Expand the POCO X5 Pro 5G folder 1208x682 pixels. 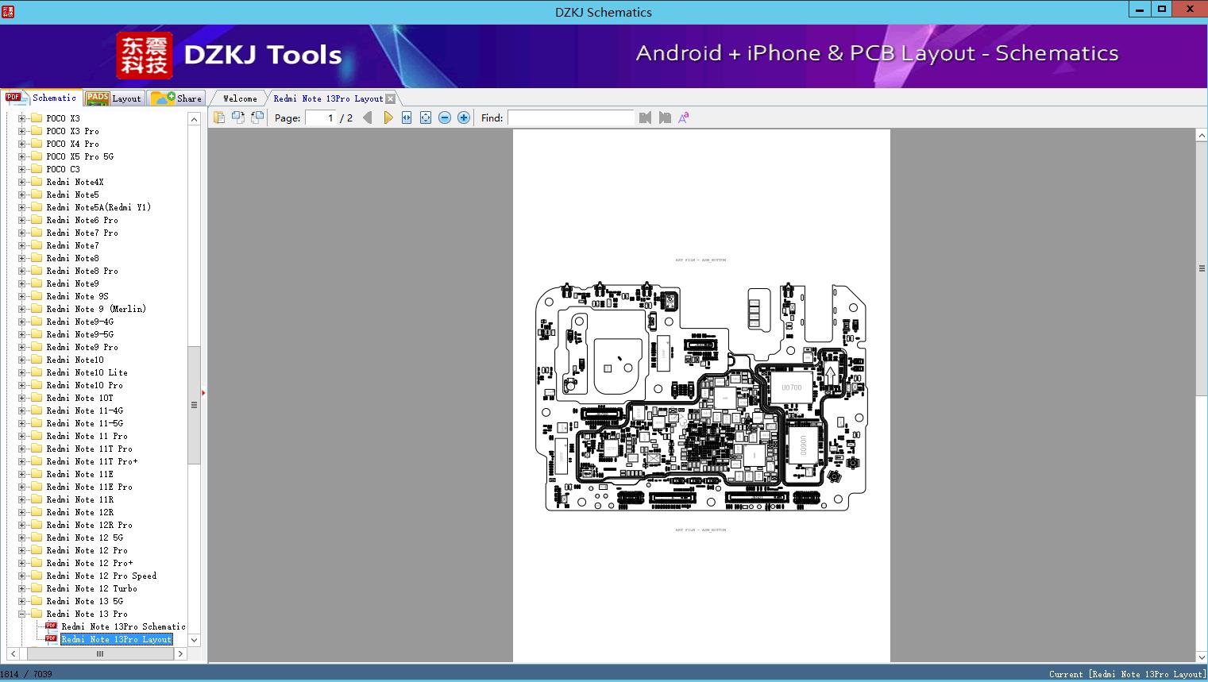pos(22,156)
